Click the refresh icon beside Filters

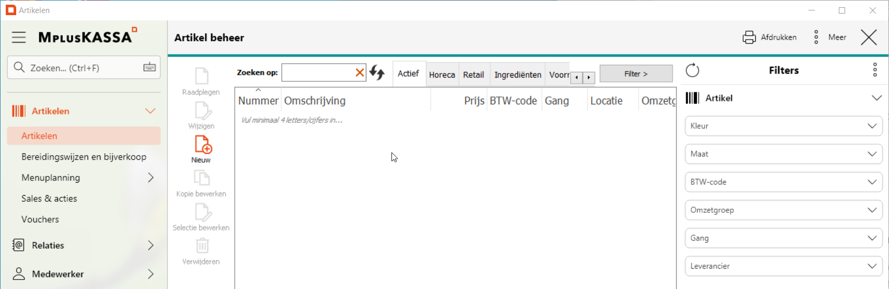[692, 70]
